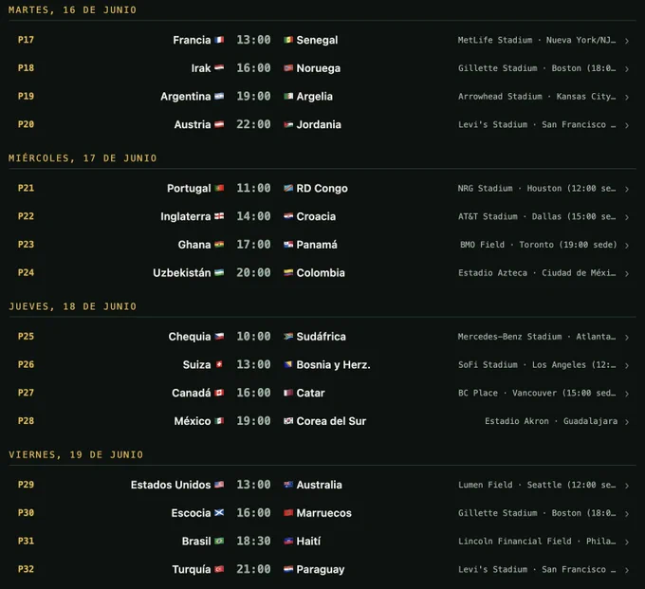
Task: Click the France flag icon in match P17
Action: point(219,40)
